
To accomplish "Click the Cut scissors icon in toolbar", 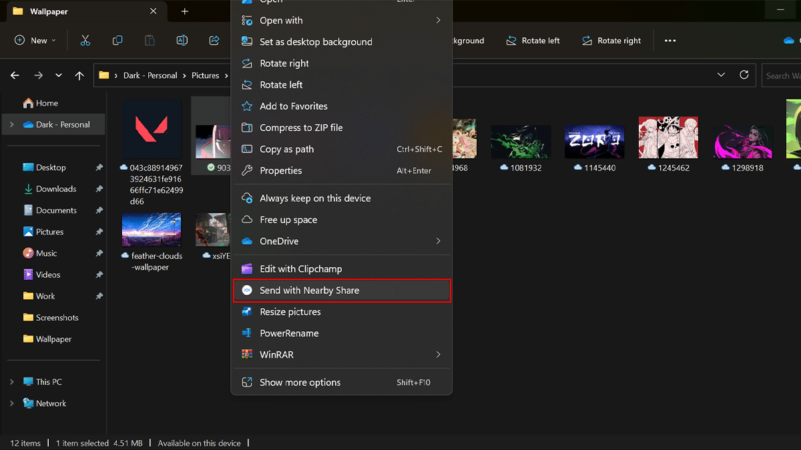I will click(x=85, y=41).
